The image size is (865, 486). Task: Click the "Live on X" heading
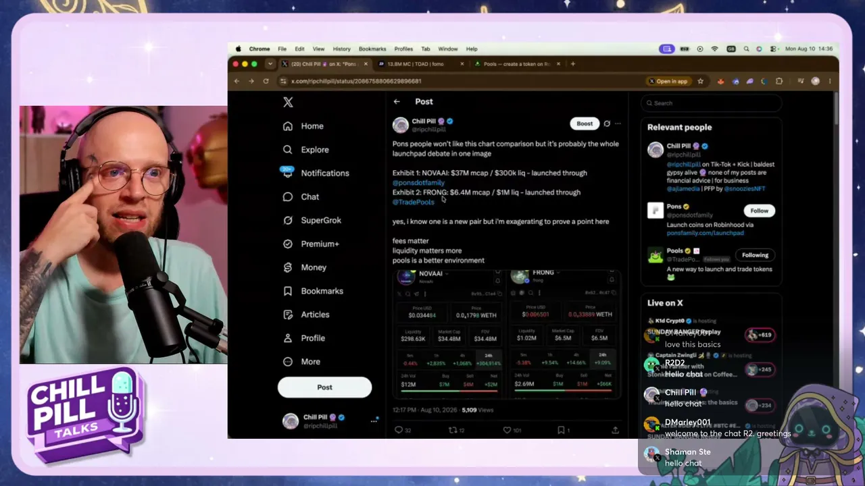coord(665,303)
